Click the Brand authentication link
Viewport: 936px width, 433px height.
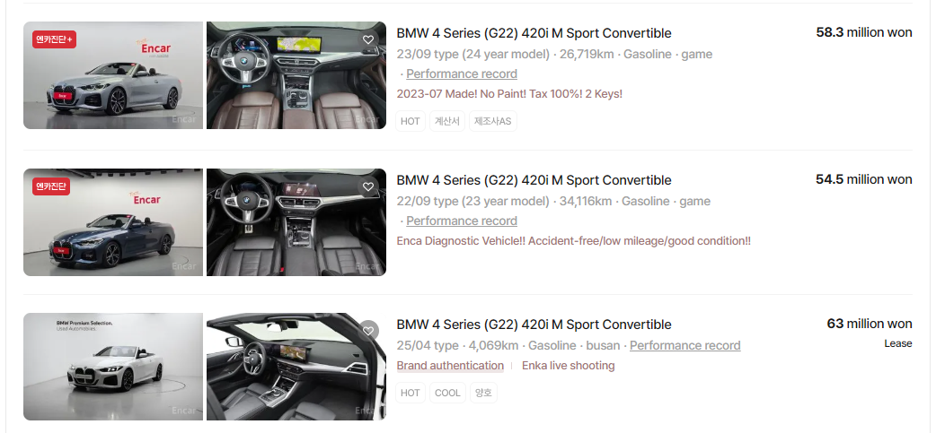click(450, 366)
